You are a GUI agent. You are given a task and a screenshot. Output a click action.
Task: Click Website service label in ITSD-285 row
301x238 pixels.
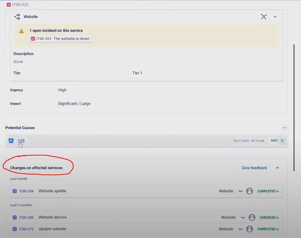[228, 218]
